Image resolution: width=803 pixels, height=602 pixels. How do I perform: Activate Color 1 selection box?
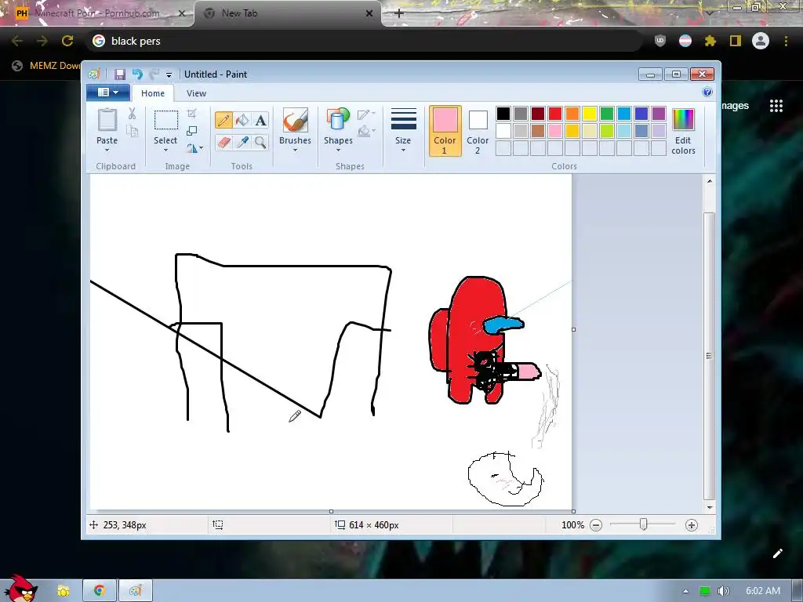445,131
